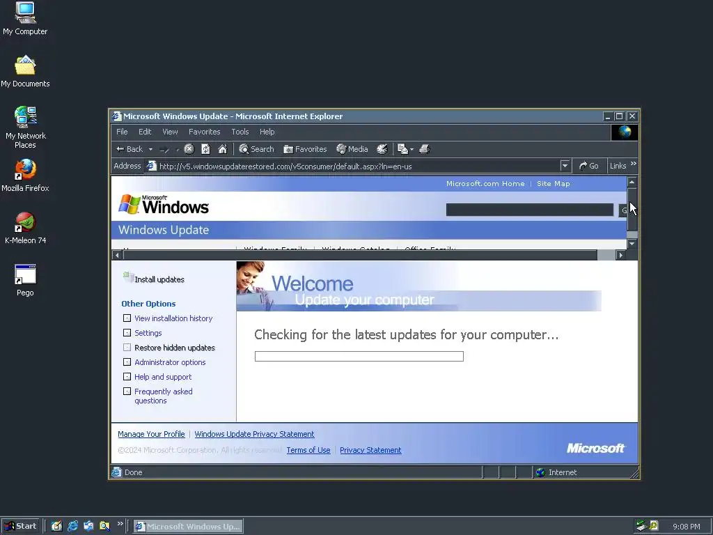Open Help and support link
Screen dimensions: 713x535
coord(163,377)
